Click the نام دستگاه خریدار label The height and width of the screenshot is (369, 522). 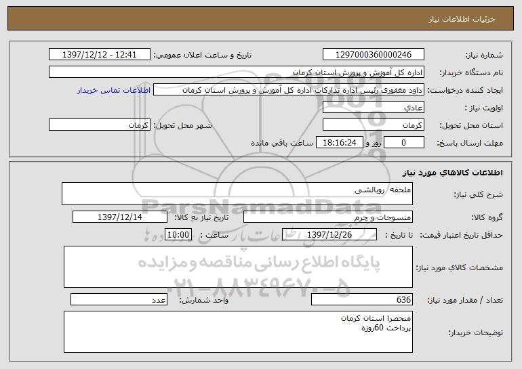coord(471,73)
